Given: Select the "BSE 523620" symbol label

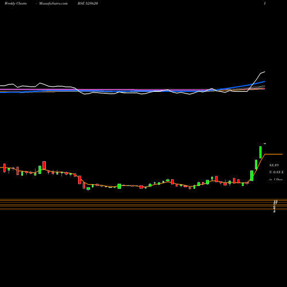Looking at the screenshot, I should (x=88, y=3).
